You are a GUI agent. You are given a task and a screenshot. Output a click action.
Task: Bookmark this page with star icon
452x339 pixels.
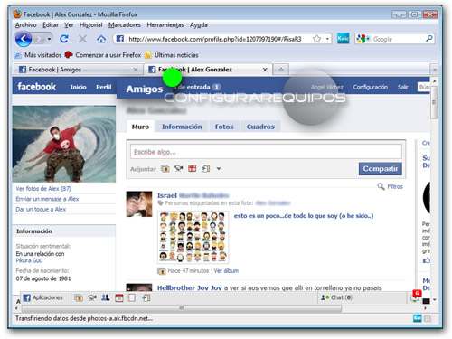[x=316, y=39]
